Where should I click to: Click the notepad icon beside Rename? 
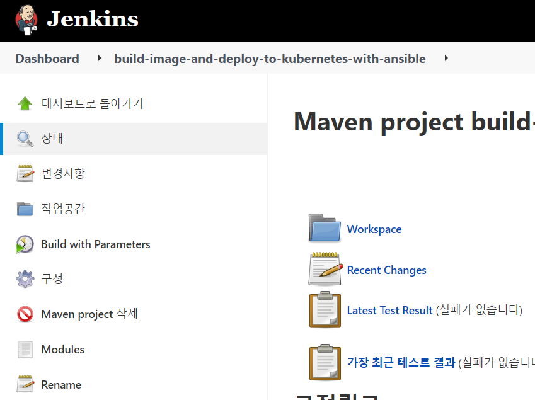[x=25, y=384]
